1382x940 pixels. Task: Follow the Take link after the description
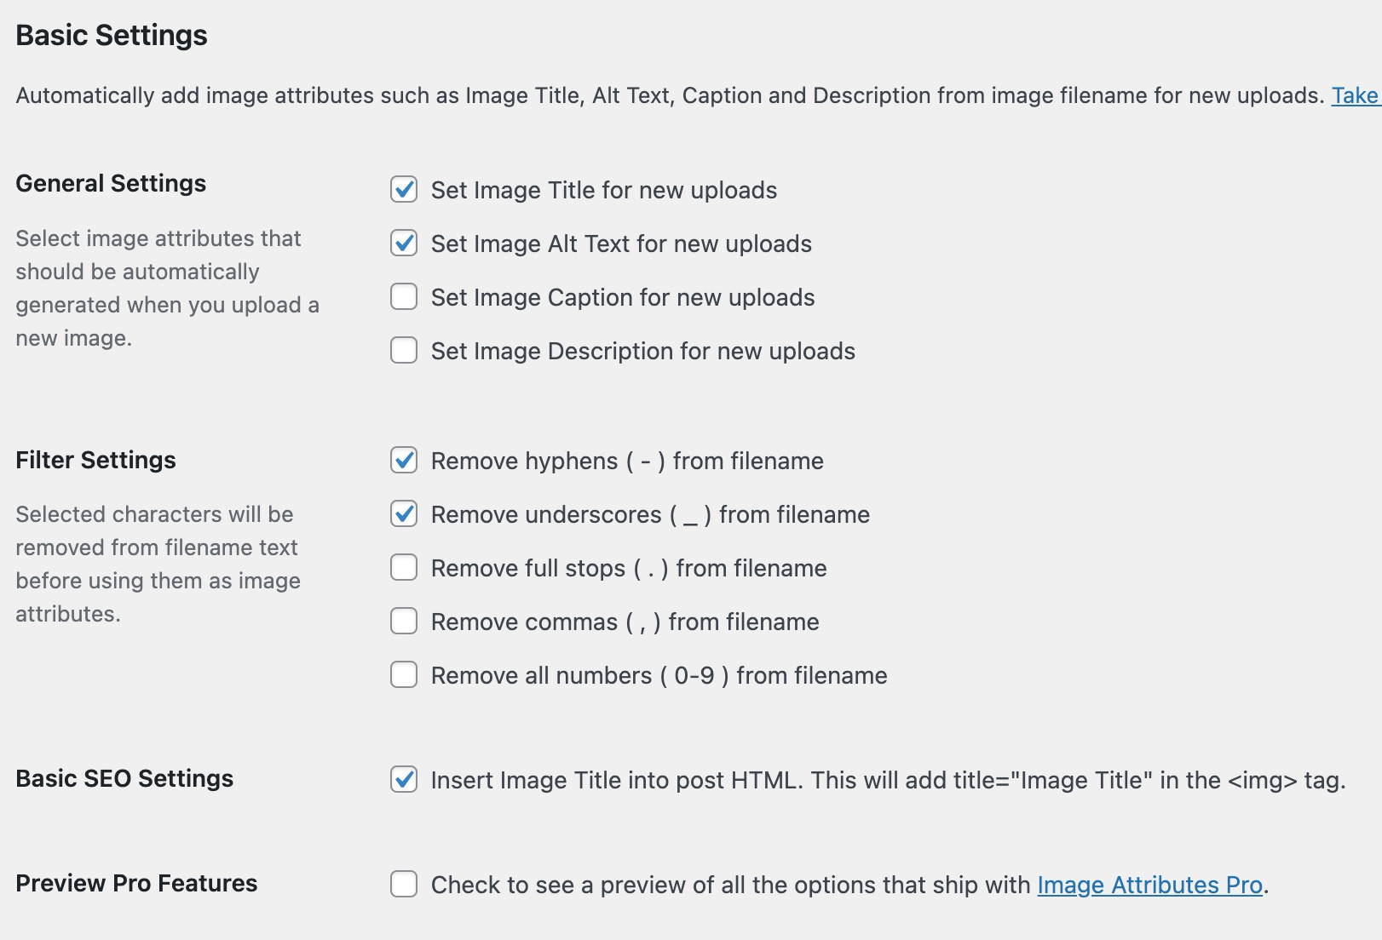pyautogui.click(x=1355, y=95)
